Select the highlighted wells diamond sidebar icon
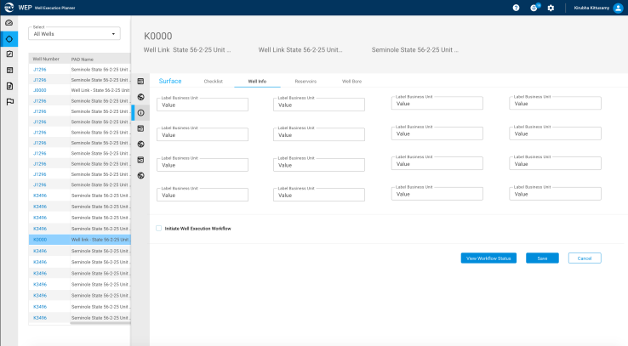Screen dimensions: 628x346 tap(9, 39)
